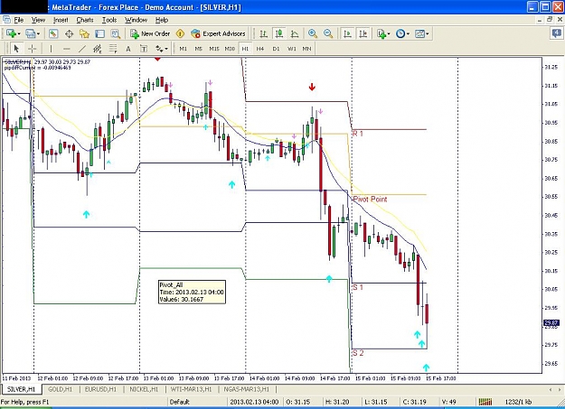Open the File menu
The image size is (565, 409).
[x=18, y=20]
